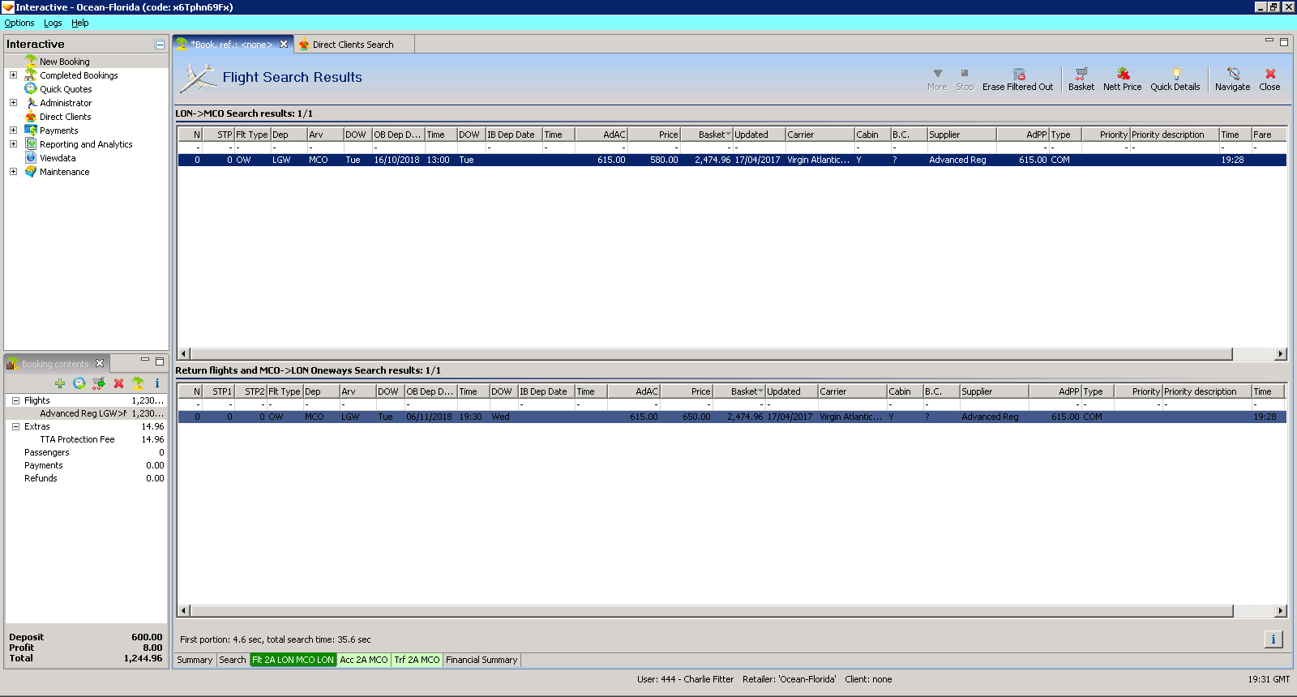The height and width of the screenshot is (697, 1297).
Task: Switch to Direct Clients Search tab
Action: click(x=353, y=45)
